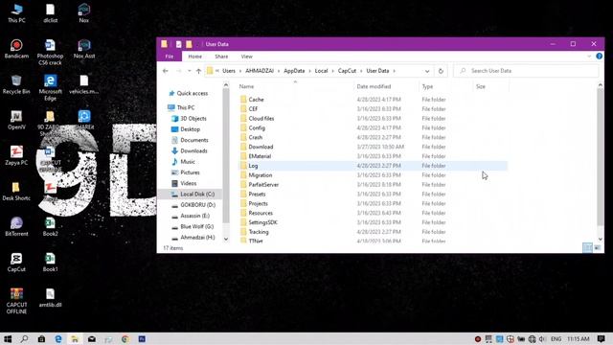Navigate back in File Explorer
The width and height of the screenshot is (613, 345).
tap(166, 71)
